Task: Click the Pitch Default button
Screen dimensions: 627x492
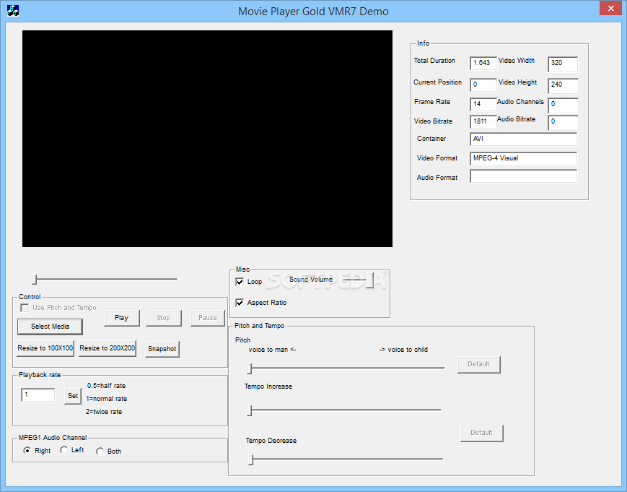Action: [478, 364]
